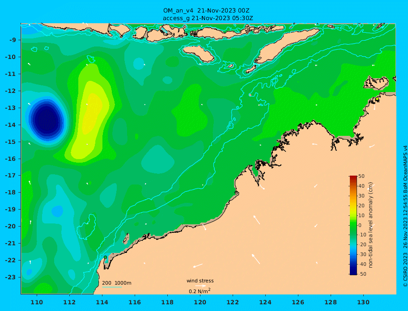Click the "200 1000m" depth contour legend text
Image resolution: width=408 pixels, height=311 pixels.
coord(117,283)
